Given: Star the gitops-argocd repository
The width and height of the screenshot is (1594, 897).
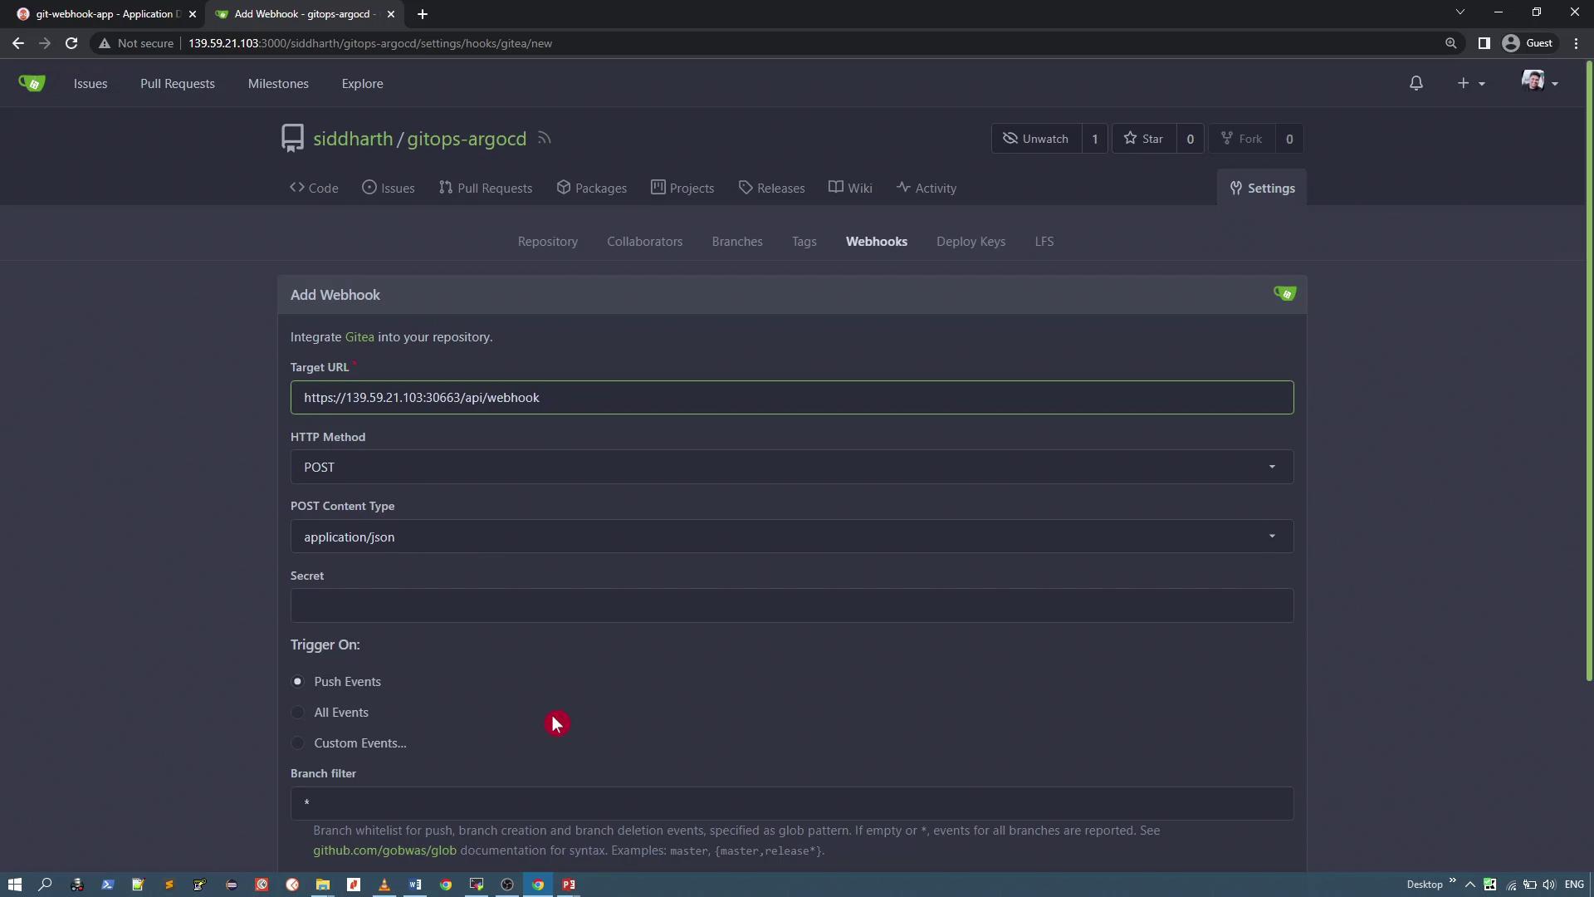Looking at the screenshot, I should click(x=1144, y=139).
